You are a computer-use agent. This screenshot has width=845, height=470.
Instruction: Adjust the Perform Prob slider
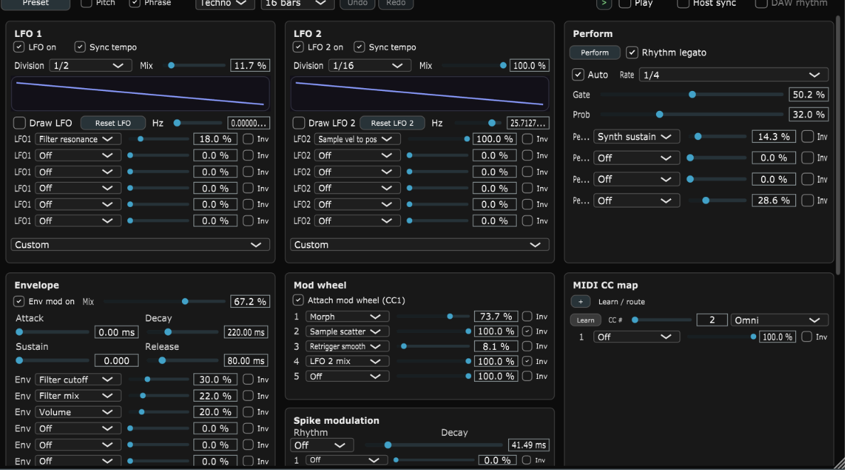pos(692,114)
